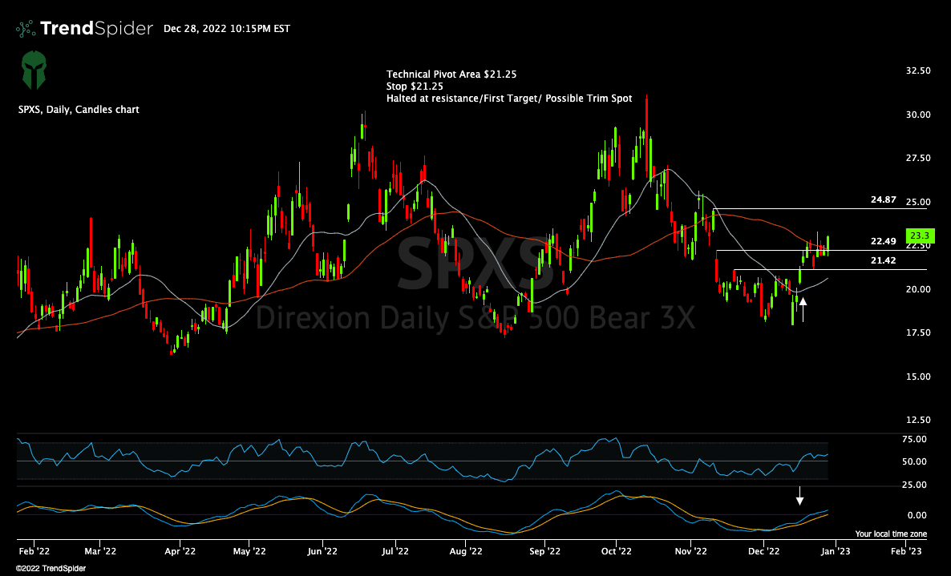
Task: Click the Apr '22 date axis label
Action: point(180,551)
